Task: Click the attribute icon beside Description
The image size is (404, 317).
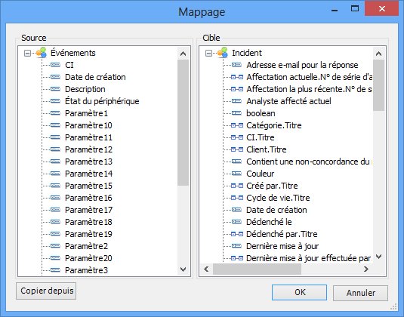Action: point(55,89)
